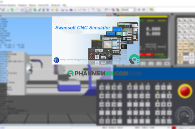195x129 pixels.
Task: Open the Measure menu
Action: coord(32,5)
